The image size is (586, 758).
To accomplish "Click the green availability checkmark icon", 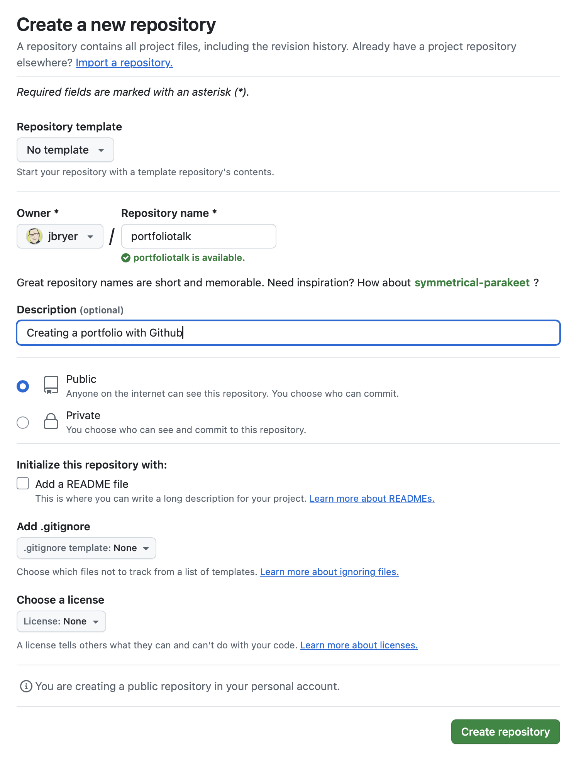I will [126, 258].
